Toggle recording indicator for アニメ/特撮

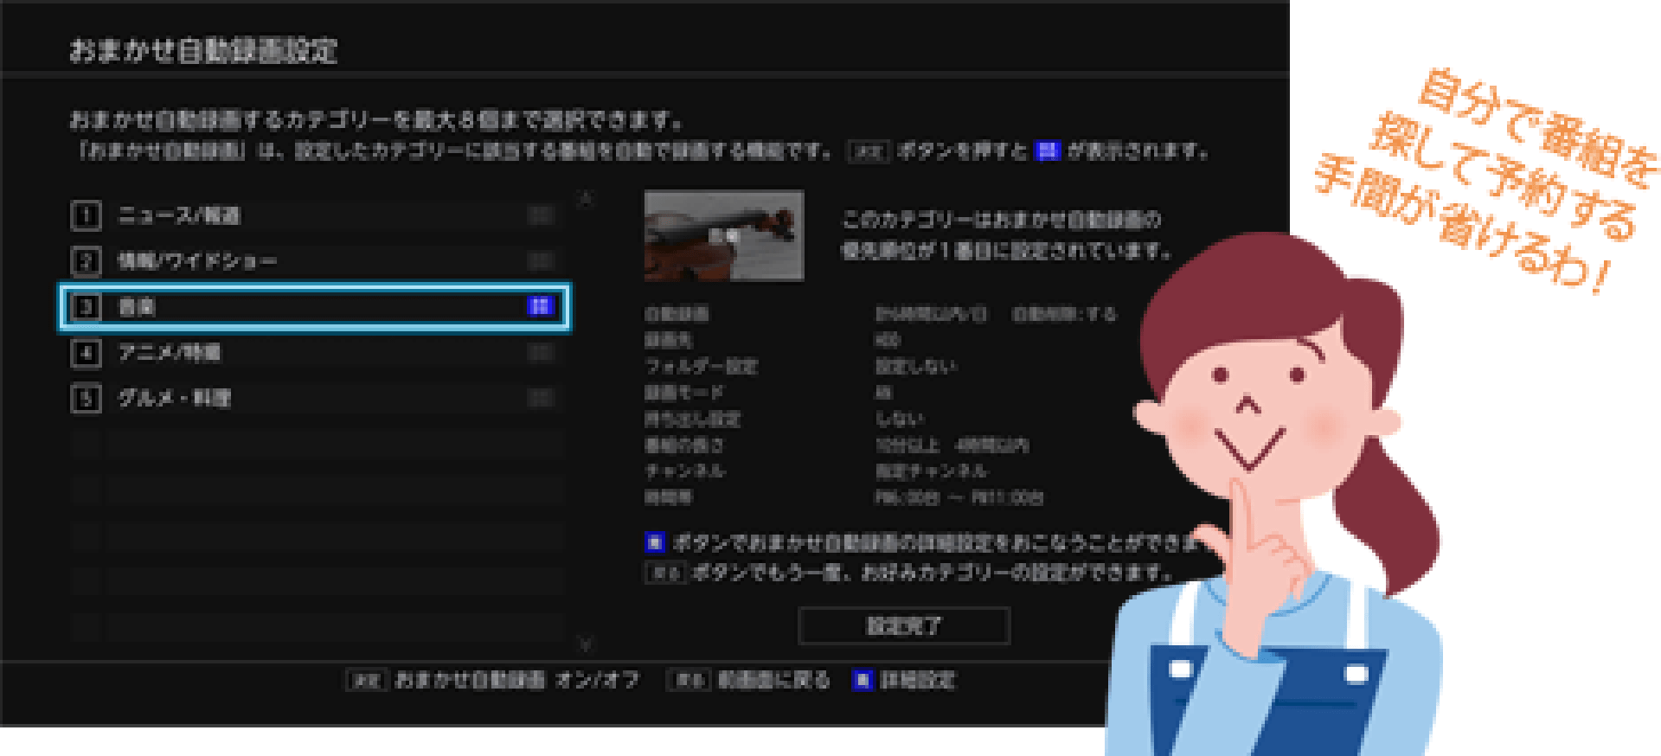click(541, 352)
